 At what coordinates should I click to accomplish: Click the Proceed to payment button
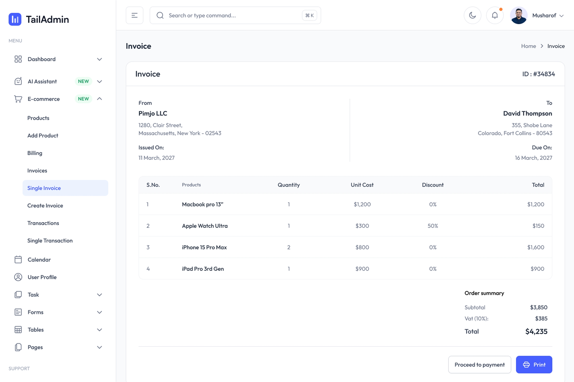click(x=480, y=365)
